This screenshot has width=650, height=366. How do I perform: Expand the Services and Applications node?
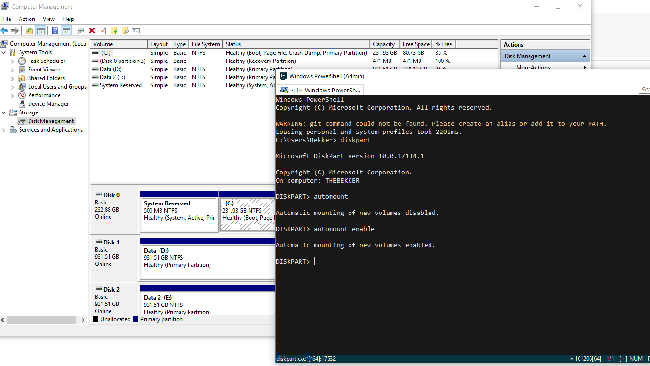[x=4, y=129]
